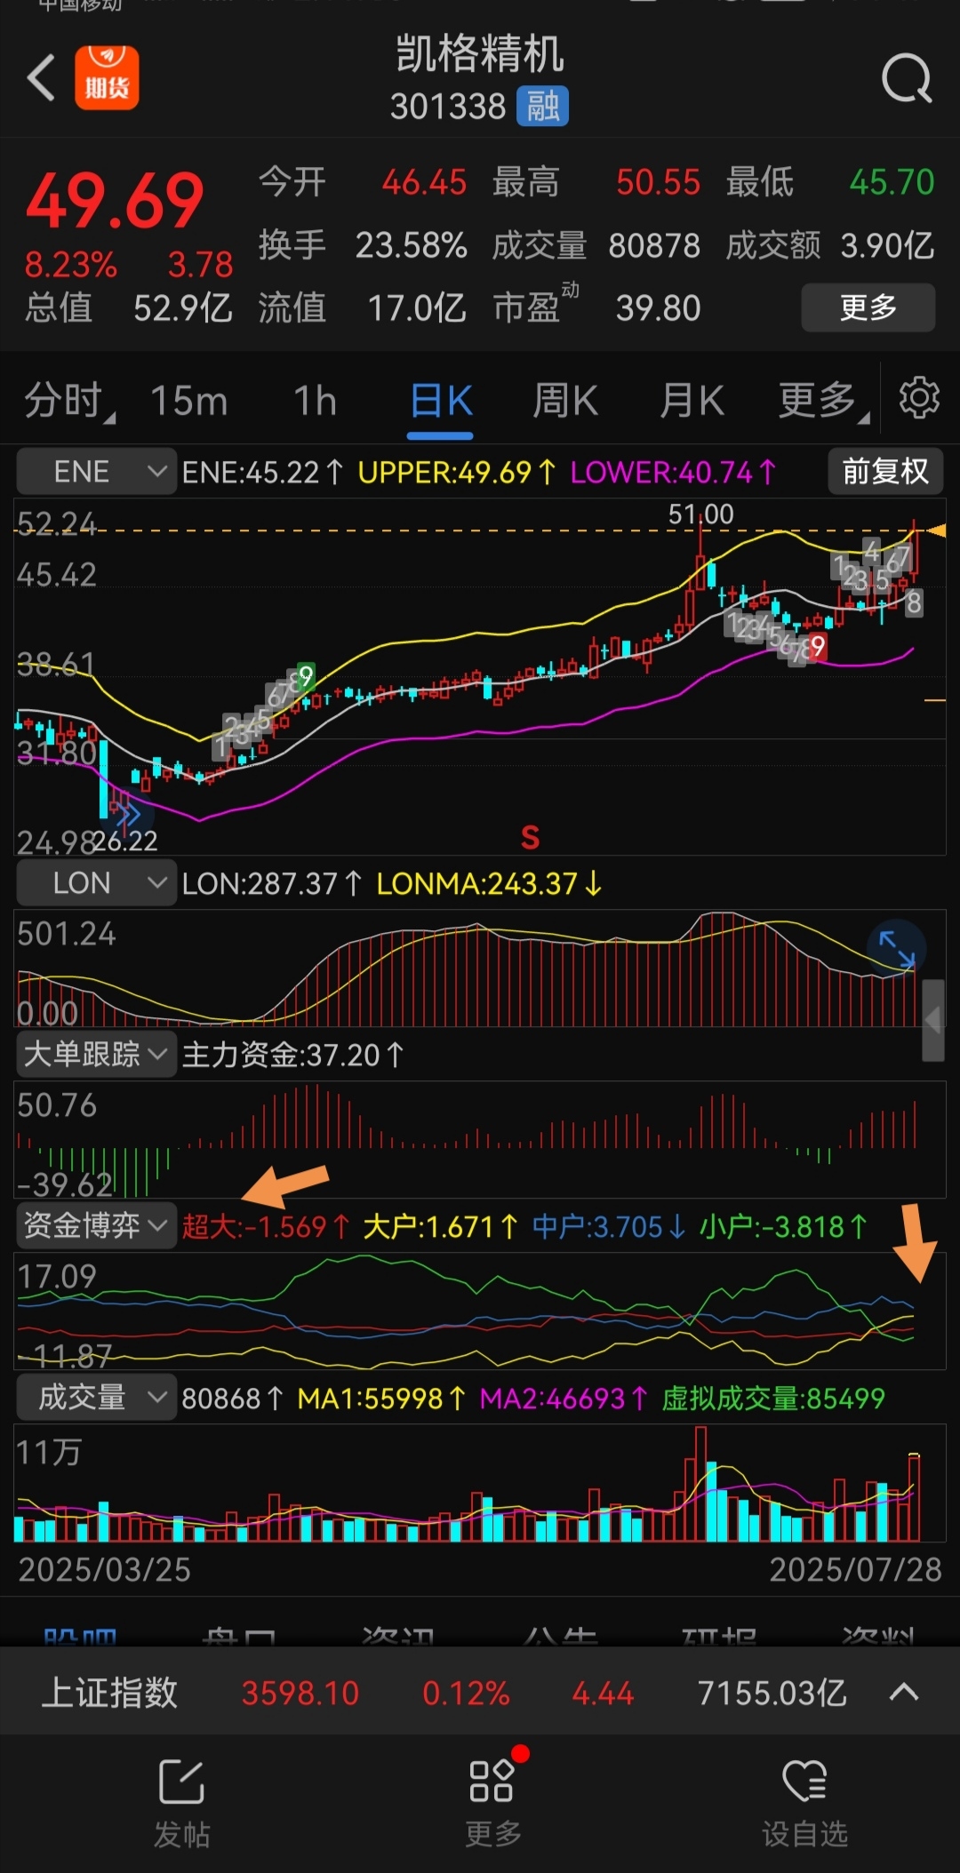Open the orange 期货 futures icon
Image resolution: width=960 pixels, height=1873 pixels.
coord(107,78)
